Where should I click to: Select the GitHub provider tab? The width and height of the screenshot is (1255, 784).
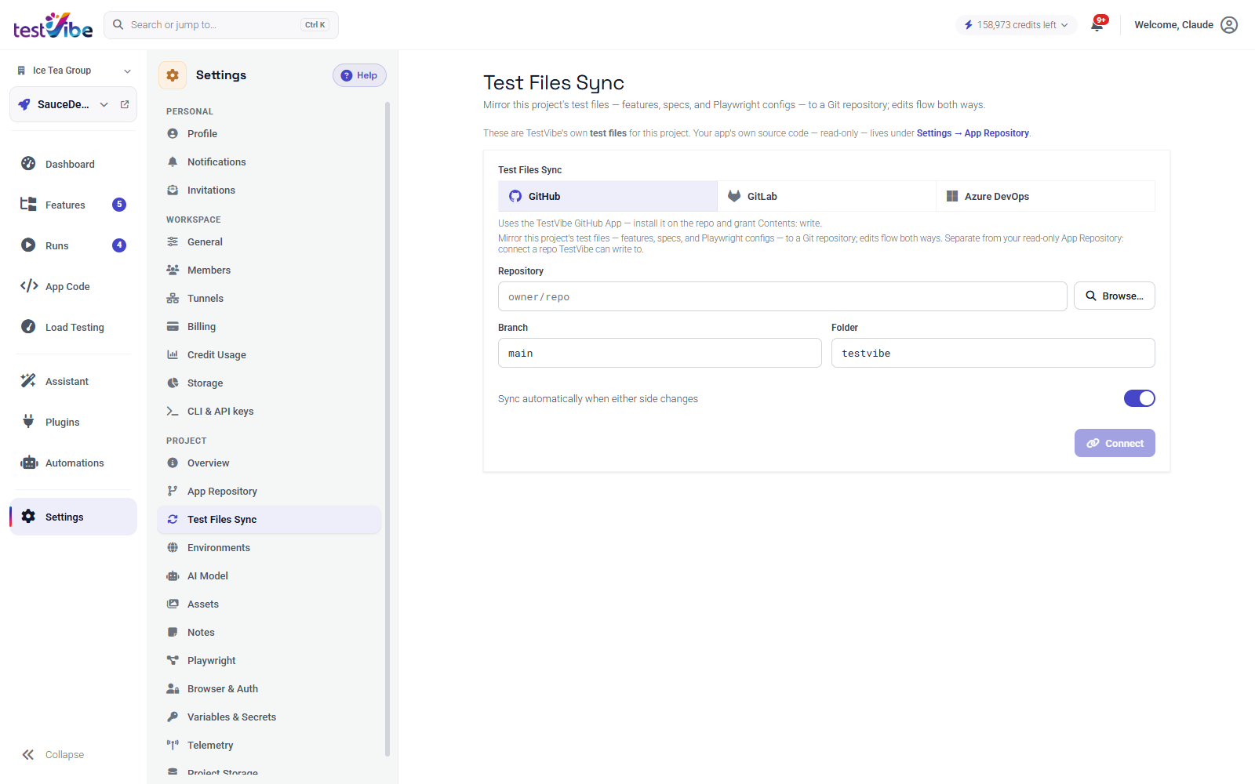point(608,196)
